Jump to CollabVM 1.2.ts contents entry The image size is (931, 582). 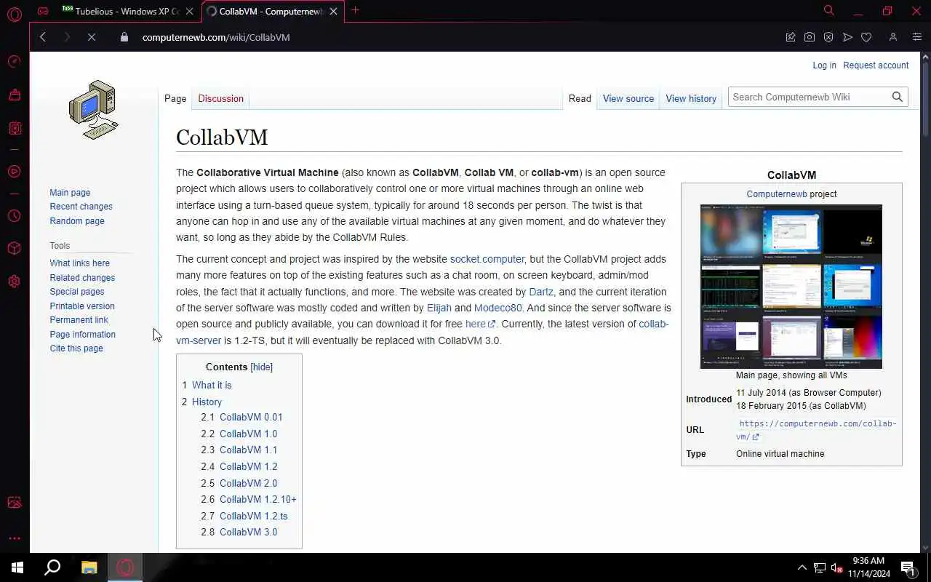(253, 516)
